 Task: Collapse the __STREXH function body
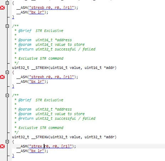[x=7, y=72]
